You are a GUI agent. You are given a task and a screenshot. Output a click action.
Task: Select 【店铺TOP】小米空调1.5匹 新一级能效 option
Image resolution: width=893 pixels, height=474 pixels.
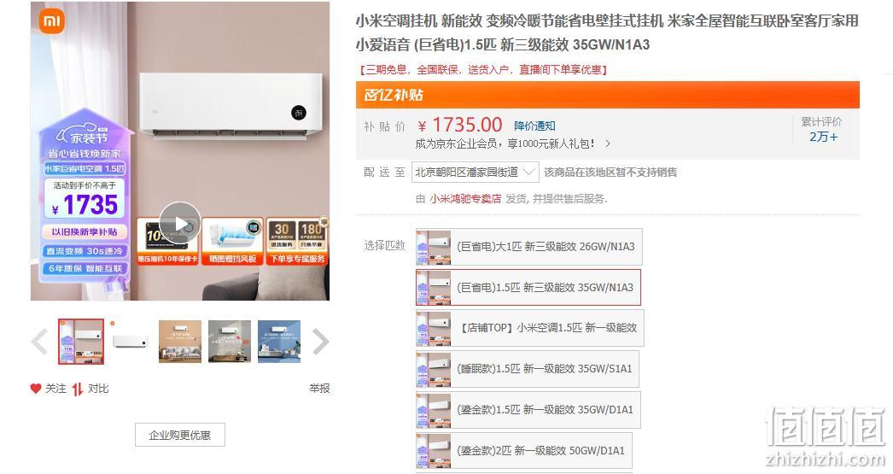pos(529,328)
